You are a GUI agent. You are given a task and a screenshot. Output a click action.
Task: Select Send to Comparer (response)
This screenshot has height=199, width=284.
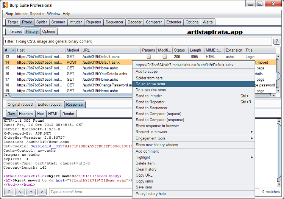click(193, 120)
